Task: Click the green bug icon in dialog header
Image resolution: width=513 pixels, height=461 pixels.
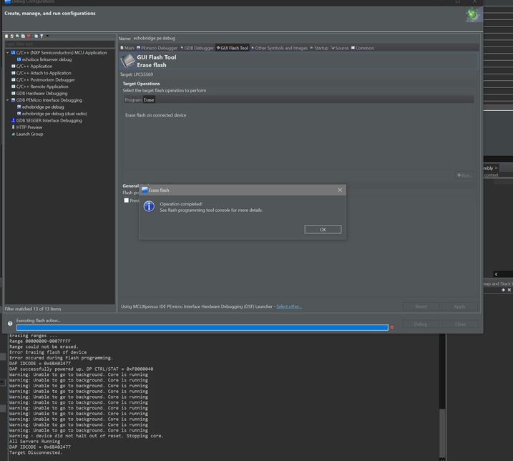Action: coord(473,15)
